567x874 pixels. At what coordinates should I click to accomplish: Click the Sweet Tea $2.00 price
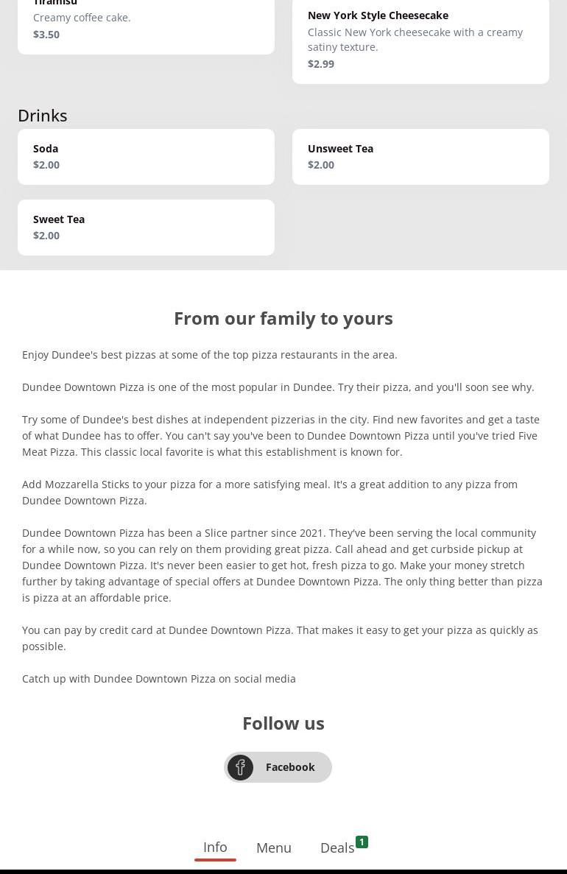(x=46, y=236)
